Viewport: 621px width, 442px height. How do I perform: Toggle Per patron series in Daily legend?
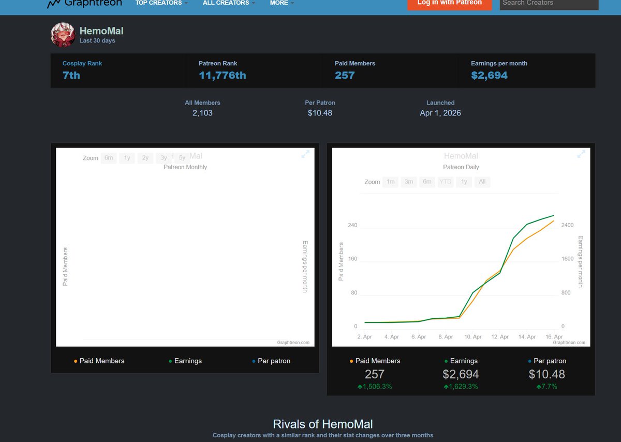click(x=547, y=361)
